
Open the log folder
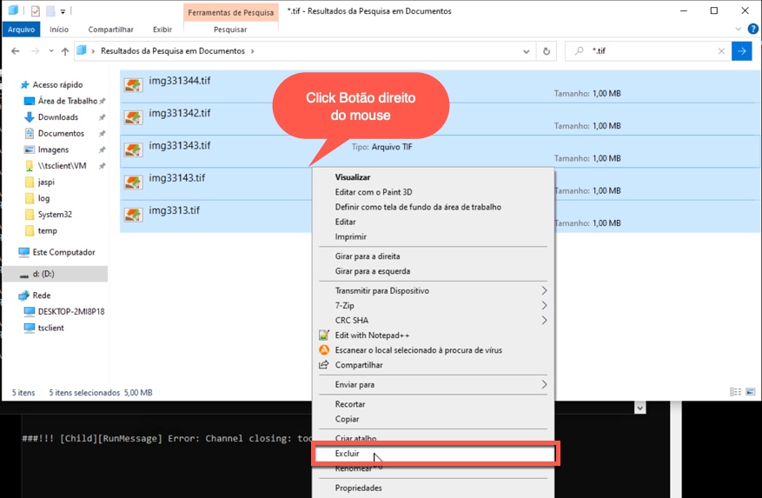coord(43,198)
